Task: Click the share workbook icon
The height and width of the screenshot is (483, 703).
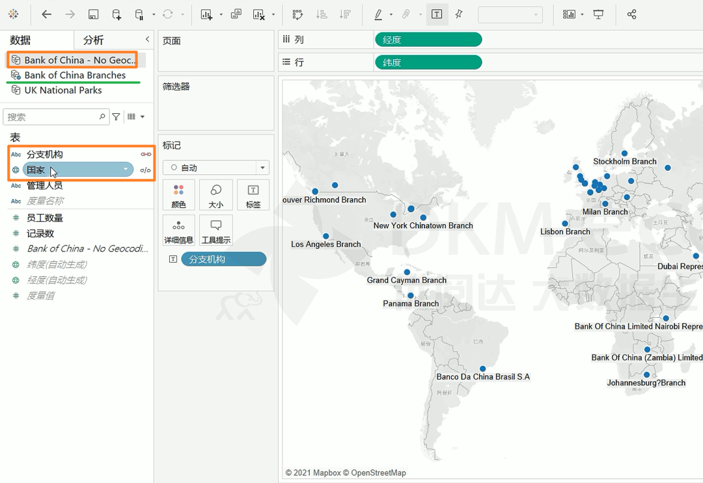Action: coord(631,14)
